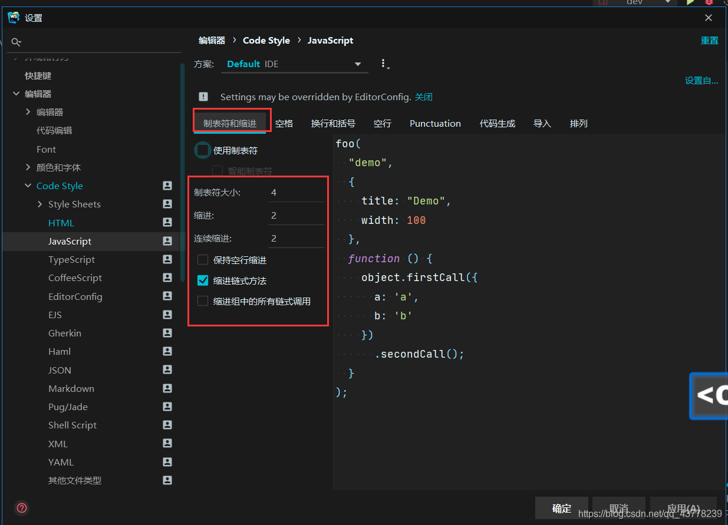Click profile icon on the JSON row
The width and height of the screenshot is (728, 525).
(167, 370)
